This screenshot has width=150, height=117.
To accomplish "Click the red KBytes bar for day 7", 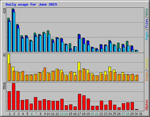I will click(36, 104).
